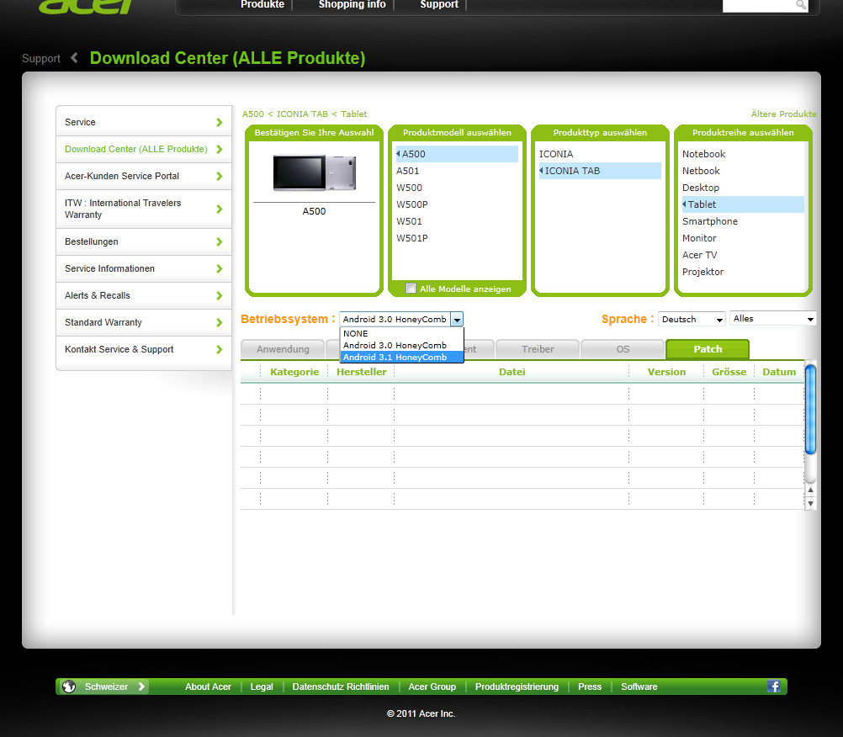Open the Legal footer link
The height and width of the screenshot is (737, 843).
(262, 687)
